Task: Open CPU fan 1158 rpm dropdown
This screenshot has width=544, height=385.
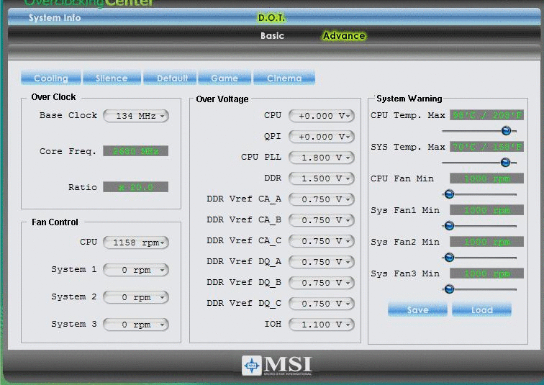Action: (x=136, y=242)
